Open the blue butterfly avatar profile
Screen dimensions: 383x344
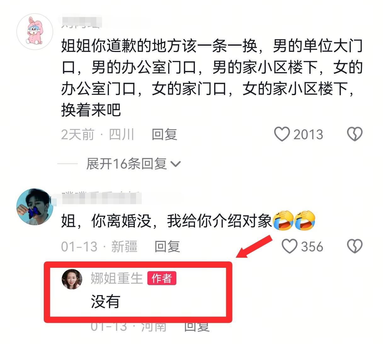[x=35, y=207]
